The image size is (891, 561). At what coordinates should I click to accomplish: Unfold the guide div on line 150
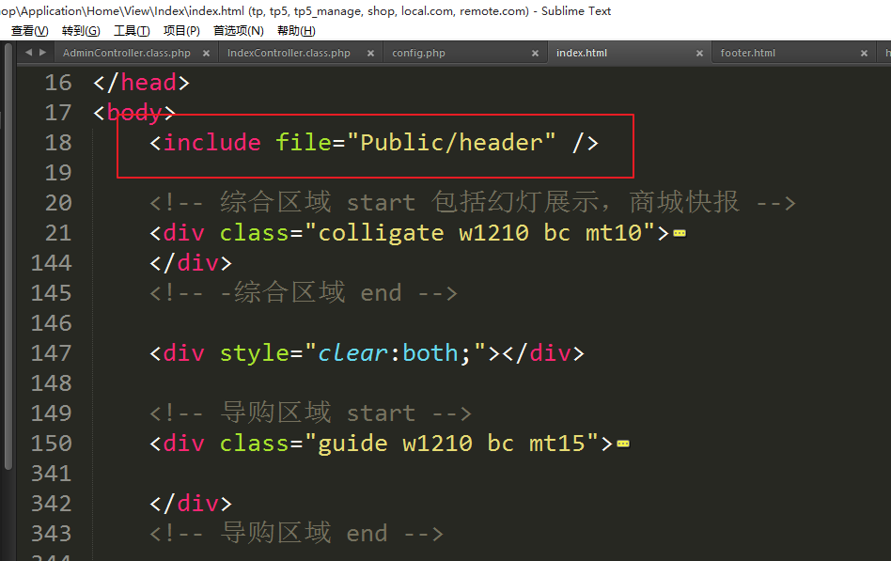pos(622,444)
